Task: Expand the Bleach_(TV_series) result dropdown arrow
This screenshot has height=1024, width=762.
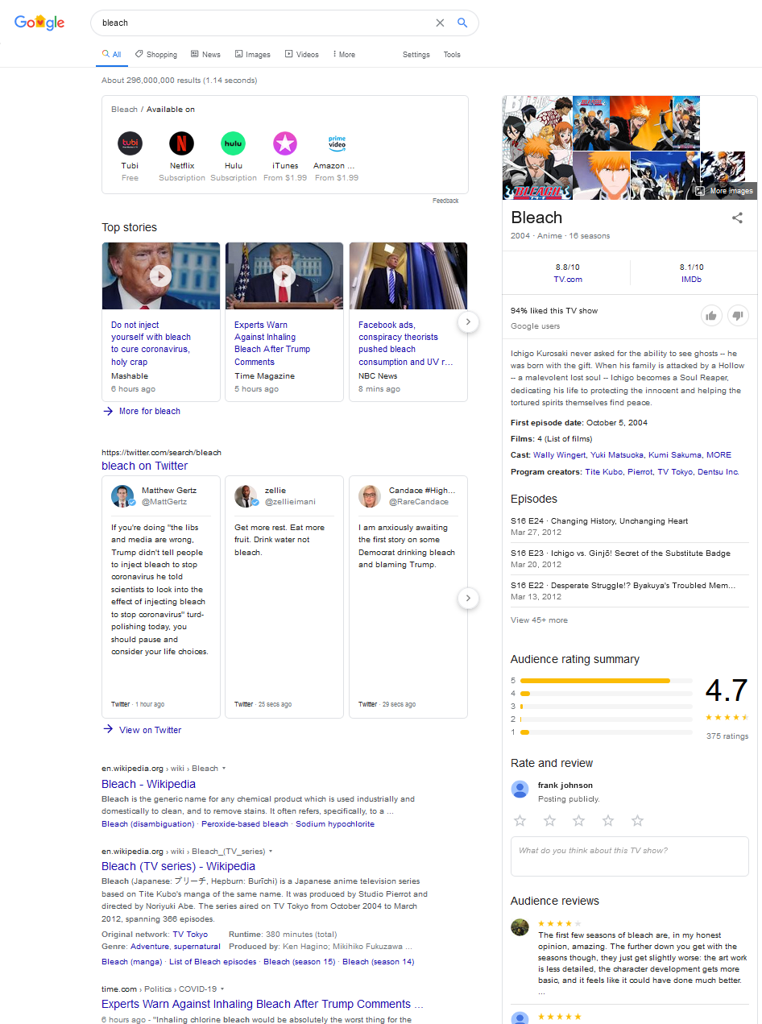Action: (271, 851)
